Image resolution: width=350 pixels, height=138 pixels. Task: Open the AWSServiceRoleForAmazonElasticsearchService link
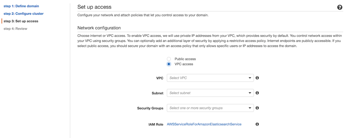tap(204, 124)
